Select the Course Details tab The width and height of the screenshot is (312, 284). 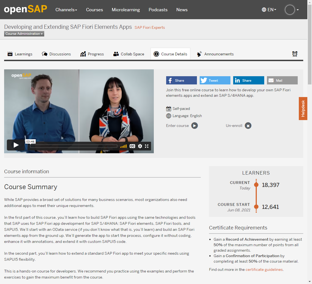(x=170, y=54)
